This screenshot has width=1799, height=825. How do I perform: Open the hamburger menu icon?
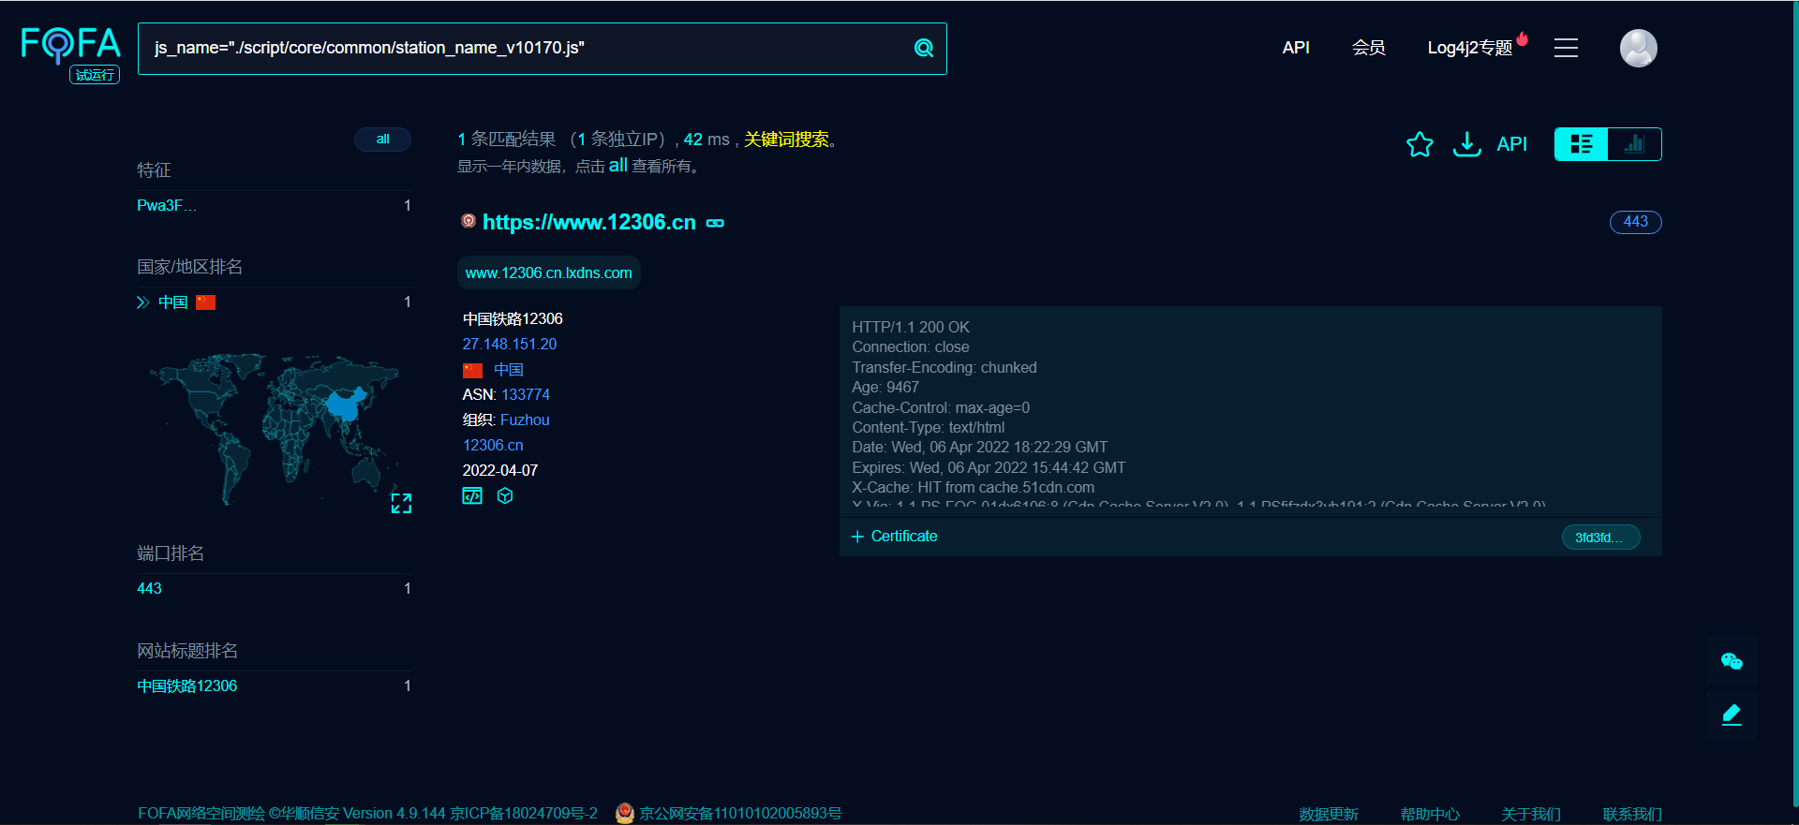1566,48
